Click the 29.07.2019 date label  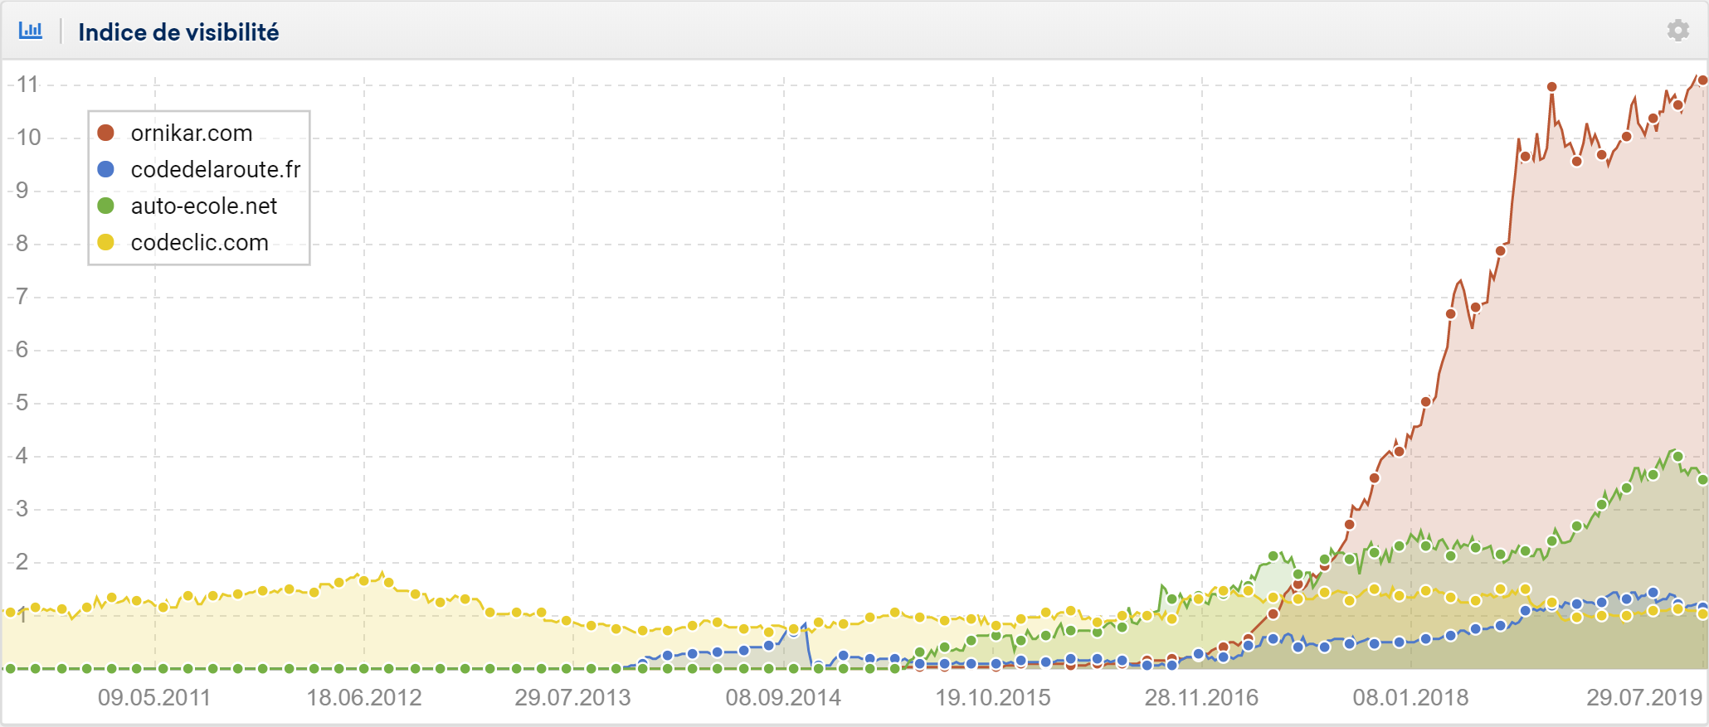[1645, 697]
